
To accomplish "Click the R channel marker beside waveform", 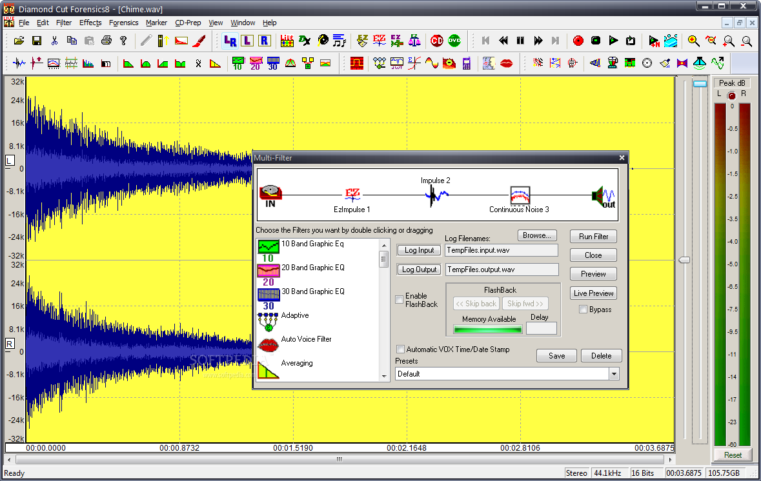I will [10, 344].
